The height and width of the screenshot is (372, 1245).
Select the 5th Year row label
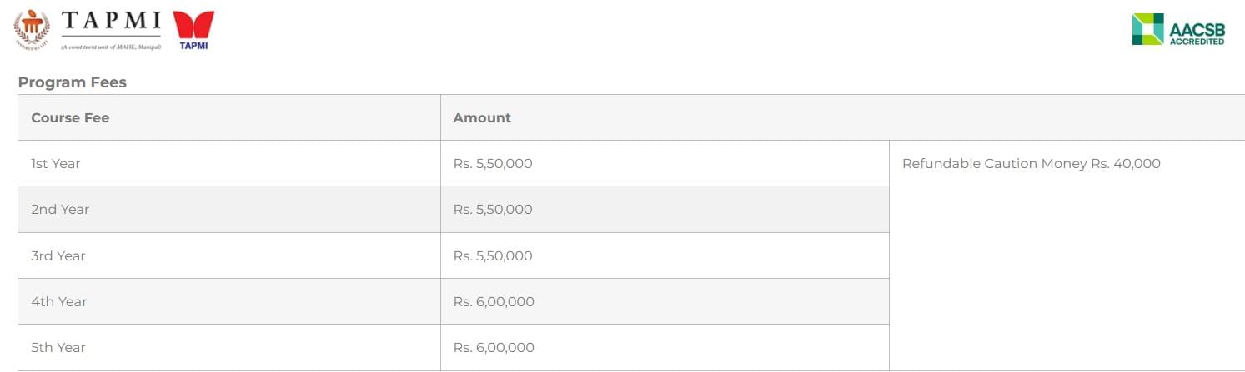coord(58,347)
